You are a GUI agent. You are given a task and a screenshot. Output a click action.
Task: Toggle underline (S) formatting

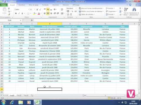tap(22, 13)
